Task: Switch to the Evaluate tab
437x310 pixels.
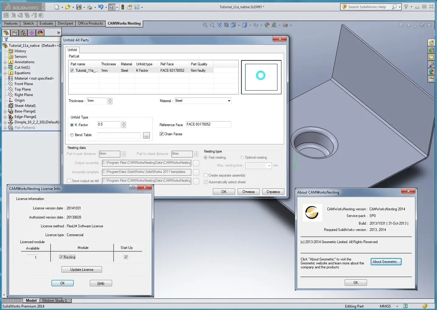Action: (x=46, y=23)
